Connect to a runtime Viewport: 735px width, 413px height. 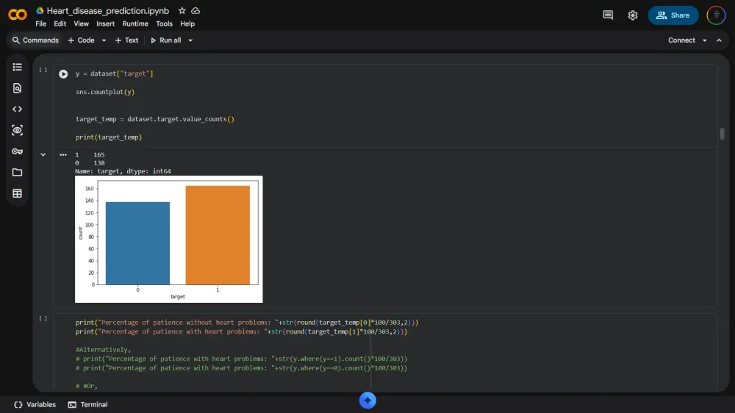pyautogui.click(x=681, y=40)
